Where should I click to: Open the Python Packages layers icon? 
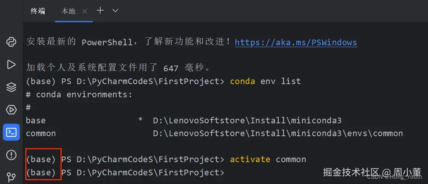point(11,87)
